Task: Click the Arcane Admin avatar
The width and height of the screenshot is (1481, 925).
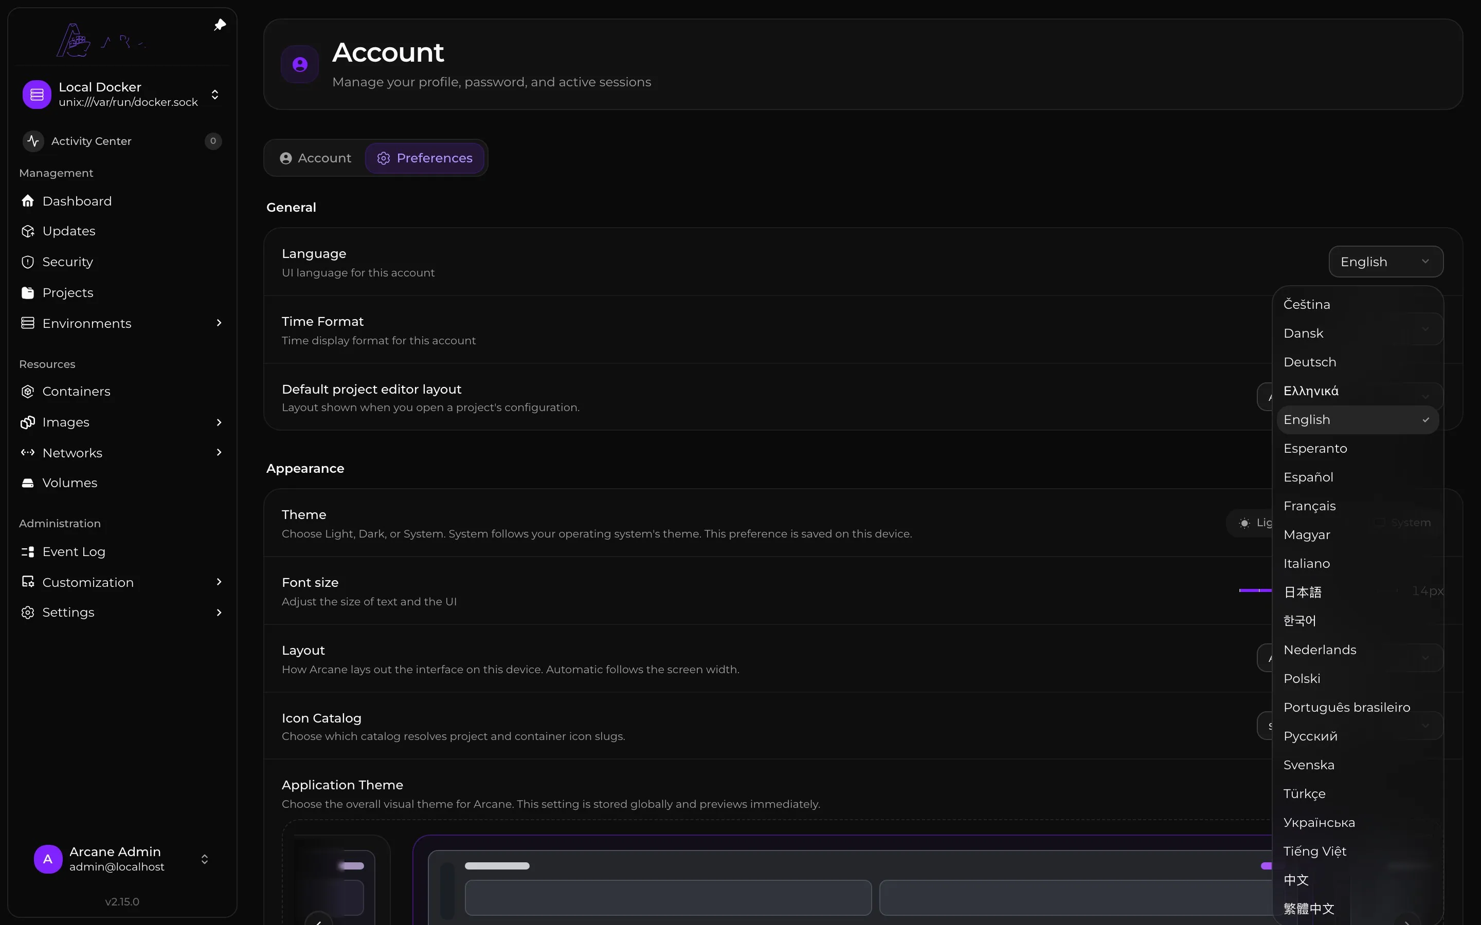Action: [48, 859]
